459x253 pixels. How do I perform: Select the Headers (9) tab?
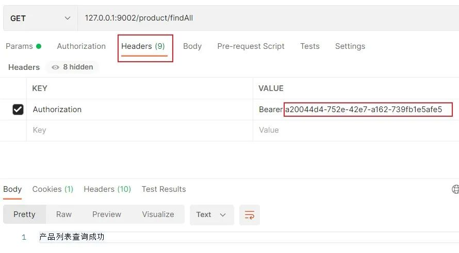click(x=143, y=46)
